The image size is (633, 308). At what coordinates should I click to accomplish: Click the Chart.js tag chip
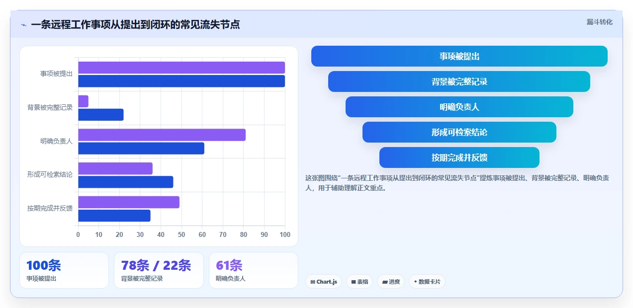point(324,282)
